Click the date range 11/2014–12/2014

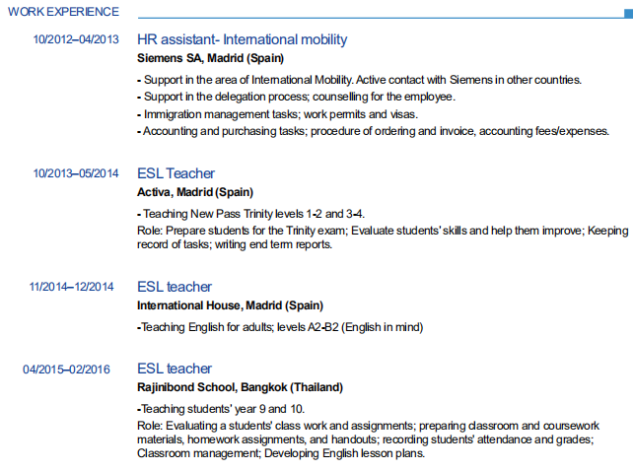point(72,288)
